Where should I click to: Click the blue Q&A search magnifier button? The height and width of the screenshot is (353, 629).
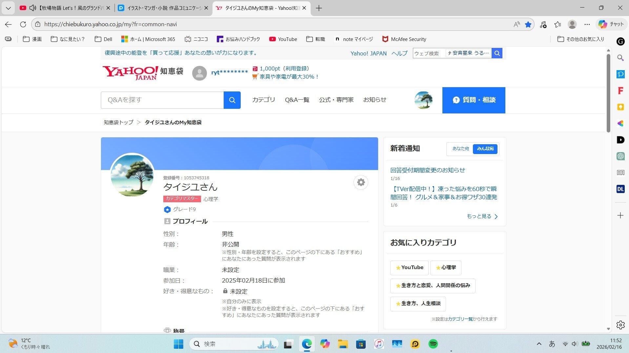(232, 100)
